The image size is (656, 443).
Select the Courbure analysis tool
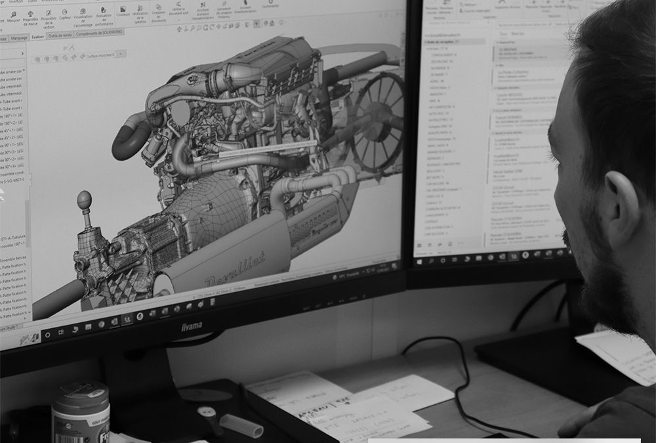coord(123,11)
